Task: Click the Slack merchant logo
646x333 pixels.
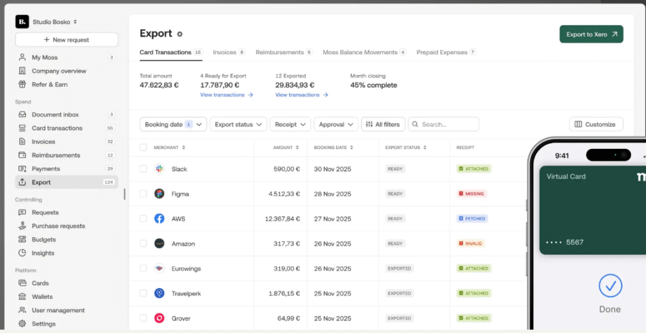Action: [160, 169]
